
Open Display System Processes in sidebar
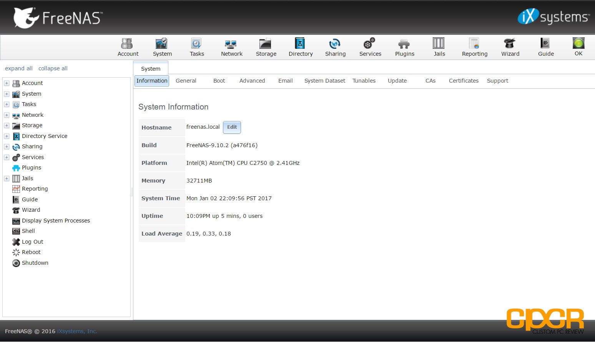[56, 221]
